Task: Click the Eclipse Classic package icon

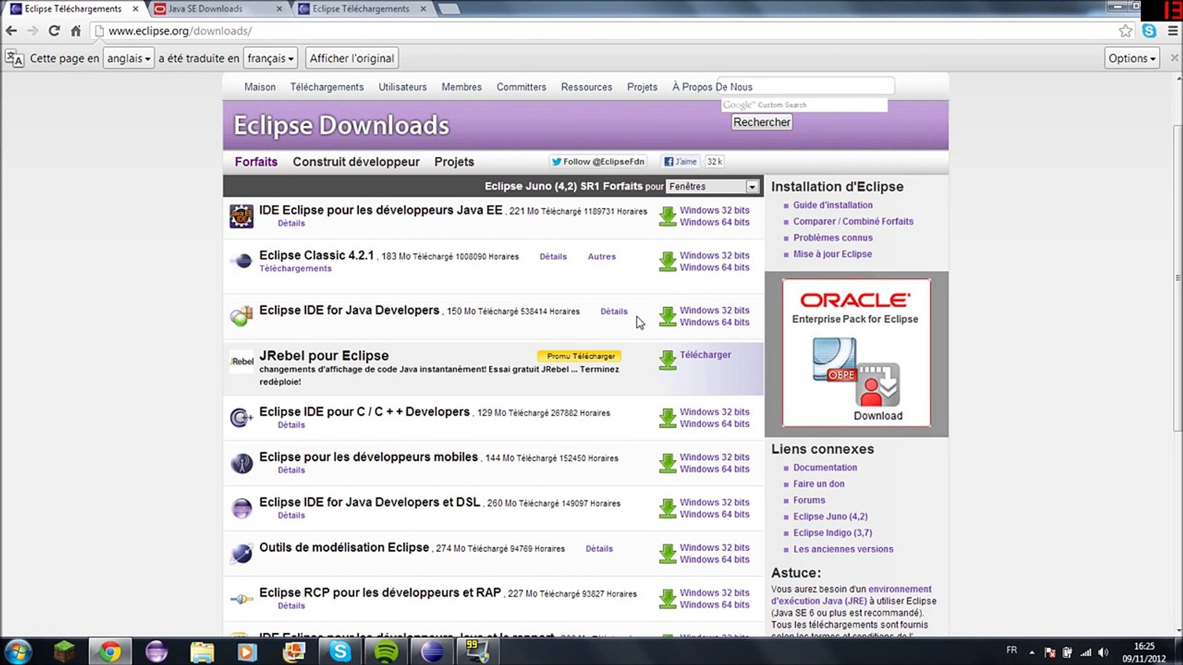Action: (x=242, y=261)
